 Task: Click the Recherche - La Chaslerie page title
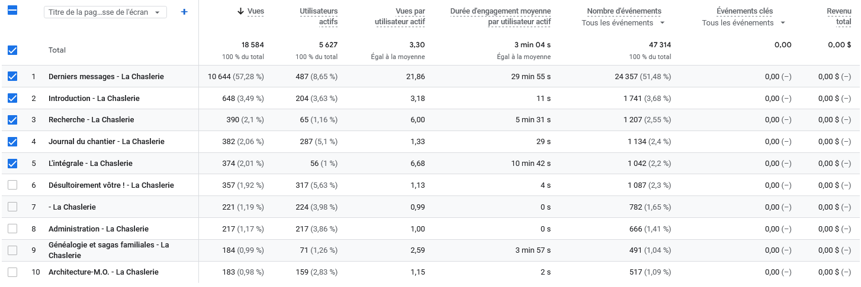(91, 120)
